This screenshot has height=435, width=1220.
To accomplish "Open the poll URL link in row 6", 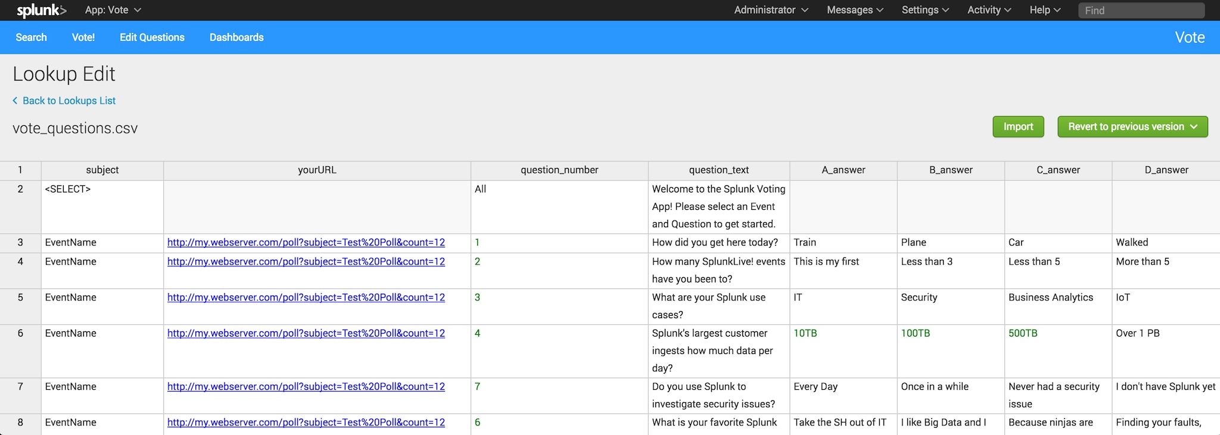I will [306, 333].
